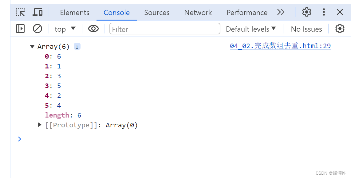Click inside the Filter input field

pos(165,29)
